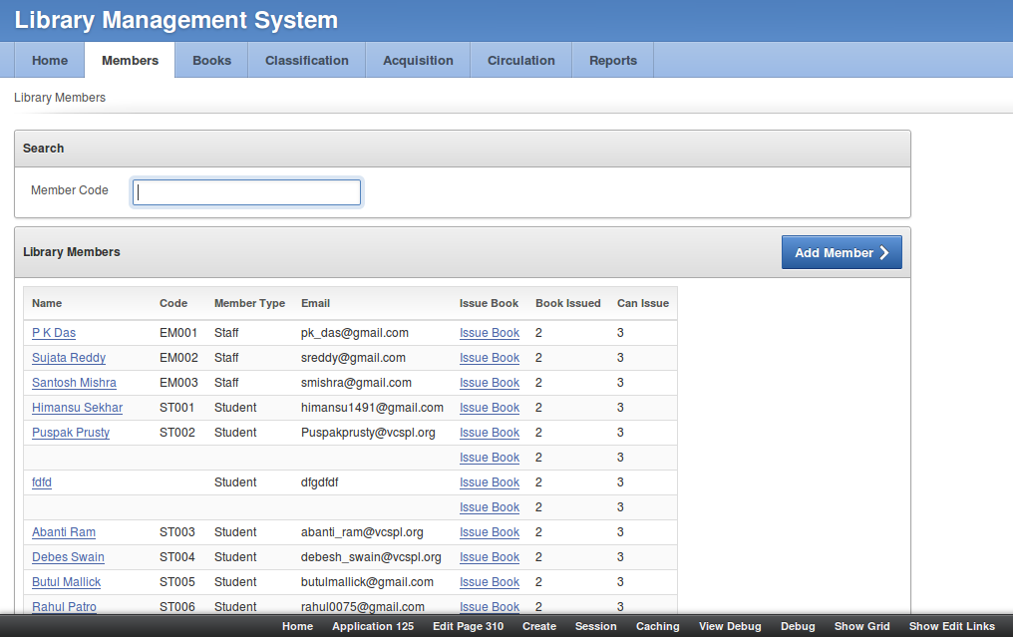The height and width of the screenshot is (637, 1013).
Task: Click Issue Book for Debes Swain
Action: pyautogui.click(x=489, y=557)
